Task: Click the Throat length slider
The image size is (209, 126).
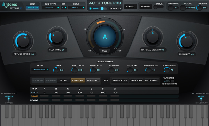Action: pos(158,7)
